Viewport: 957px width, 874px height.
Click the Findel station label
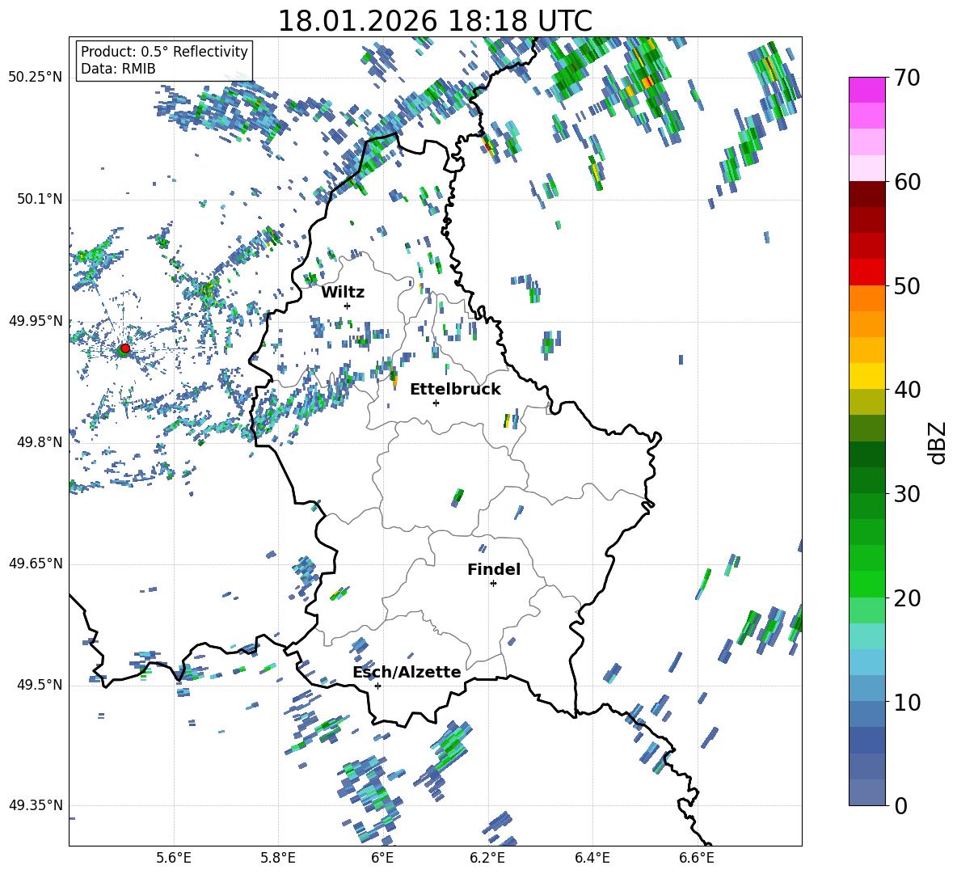[494, 569]
